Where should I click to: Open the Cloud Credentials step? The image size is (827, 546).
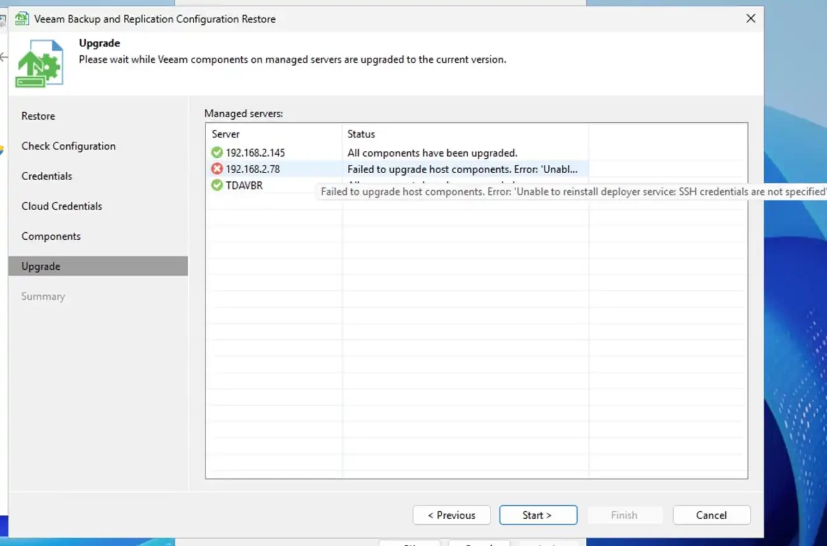pos(62,206)
